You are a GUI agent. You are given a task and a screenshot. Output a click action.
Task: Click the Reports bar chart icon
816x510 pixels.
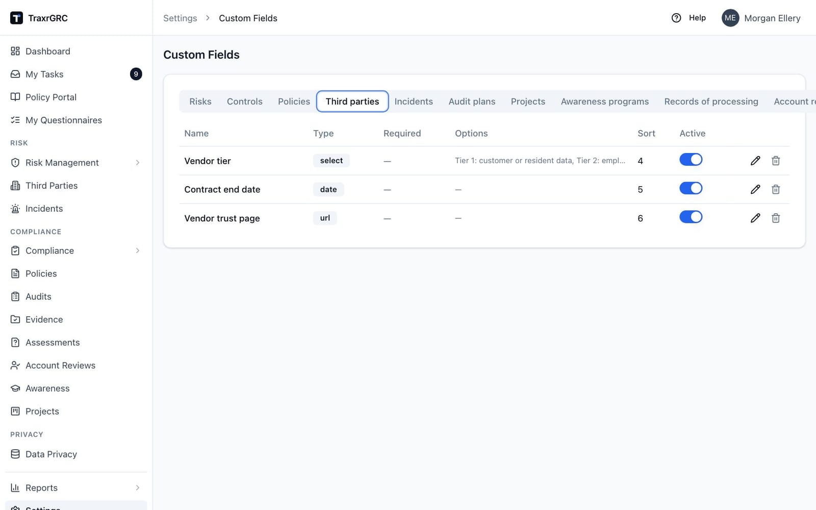click(15, 488)
